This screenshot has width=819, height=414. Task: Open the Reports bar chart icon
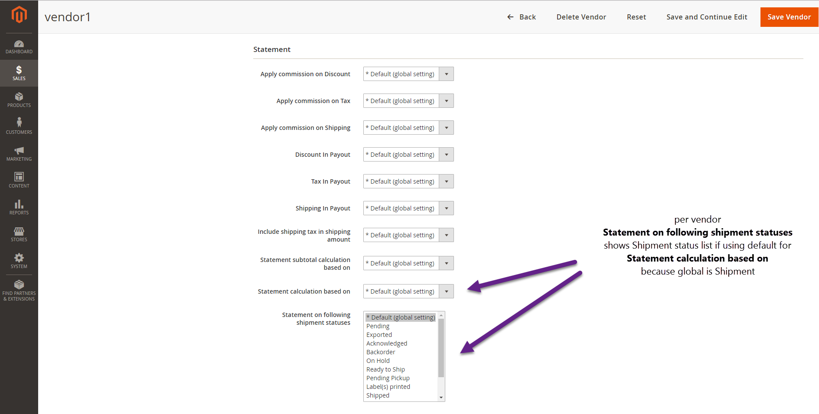[x=19, y=204]
